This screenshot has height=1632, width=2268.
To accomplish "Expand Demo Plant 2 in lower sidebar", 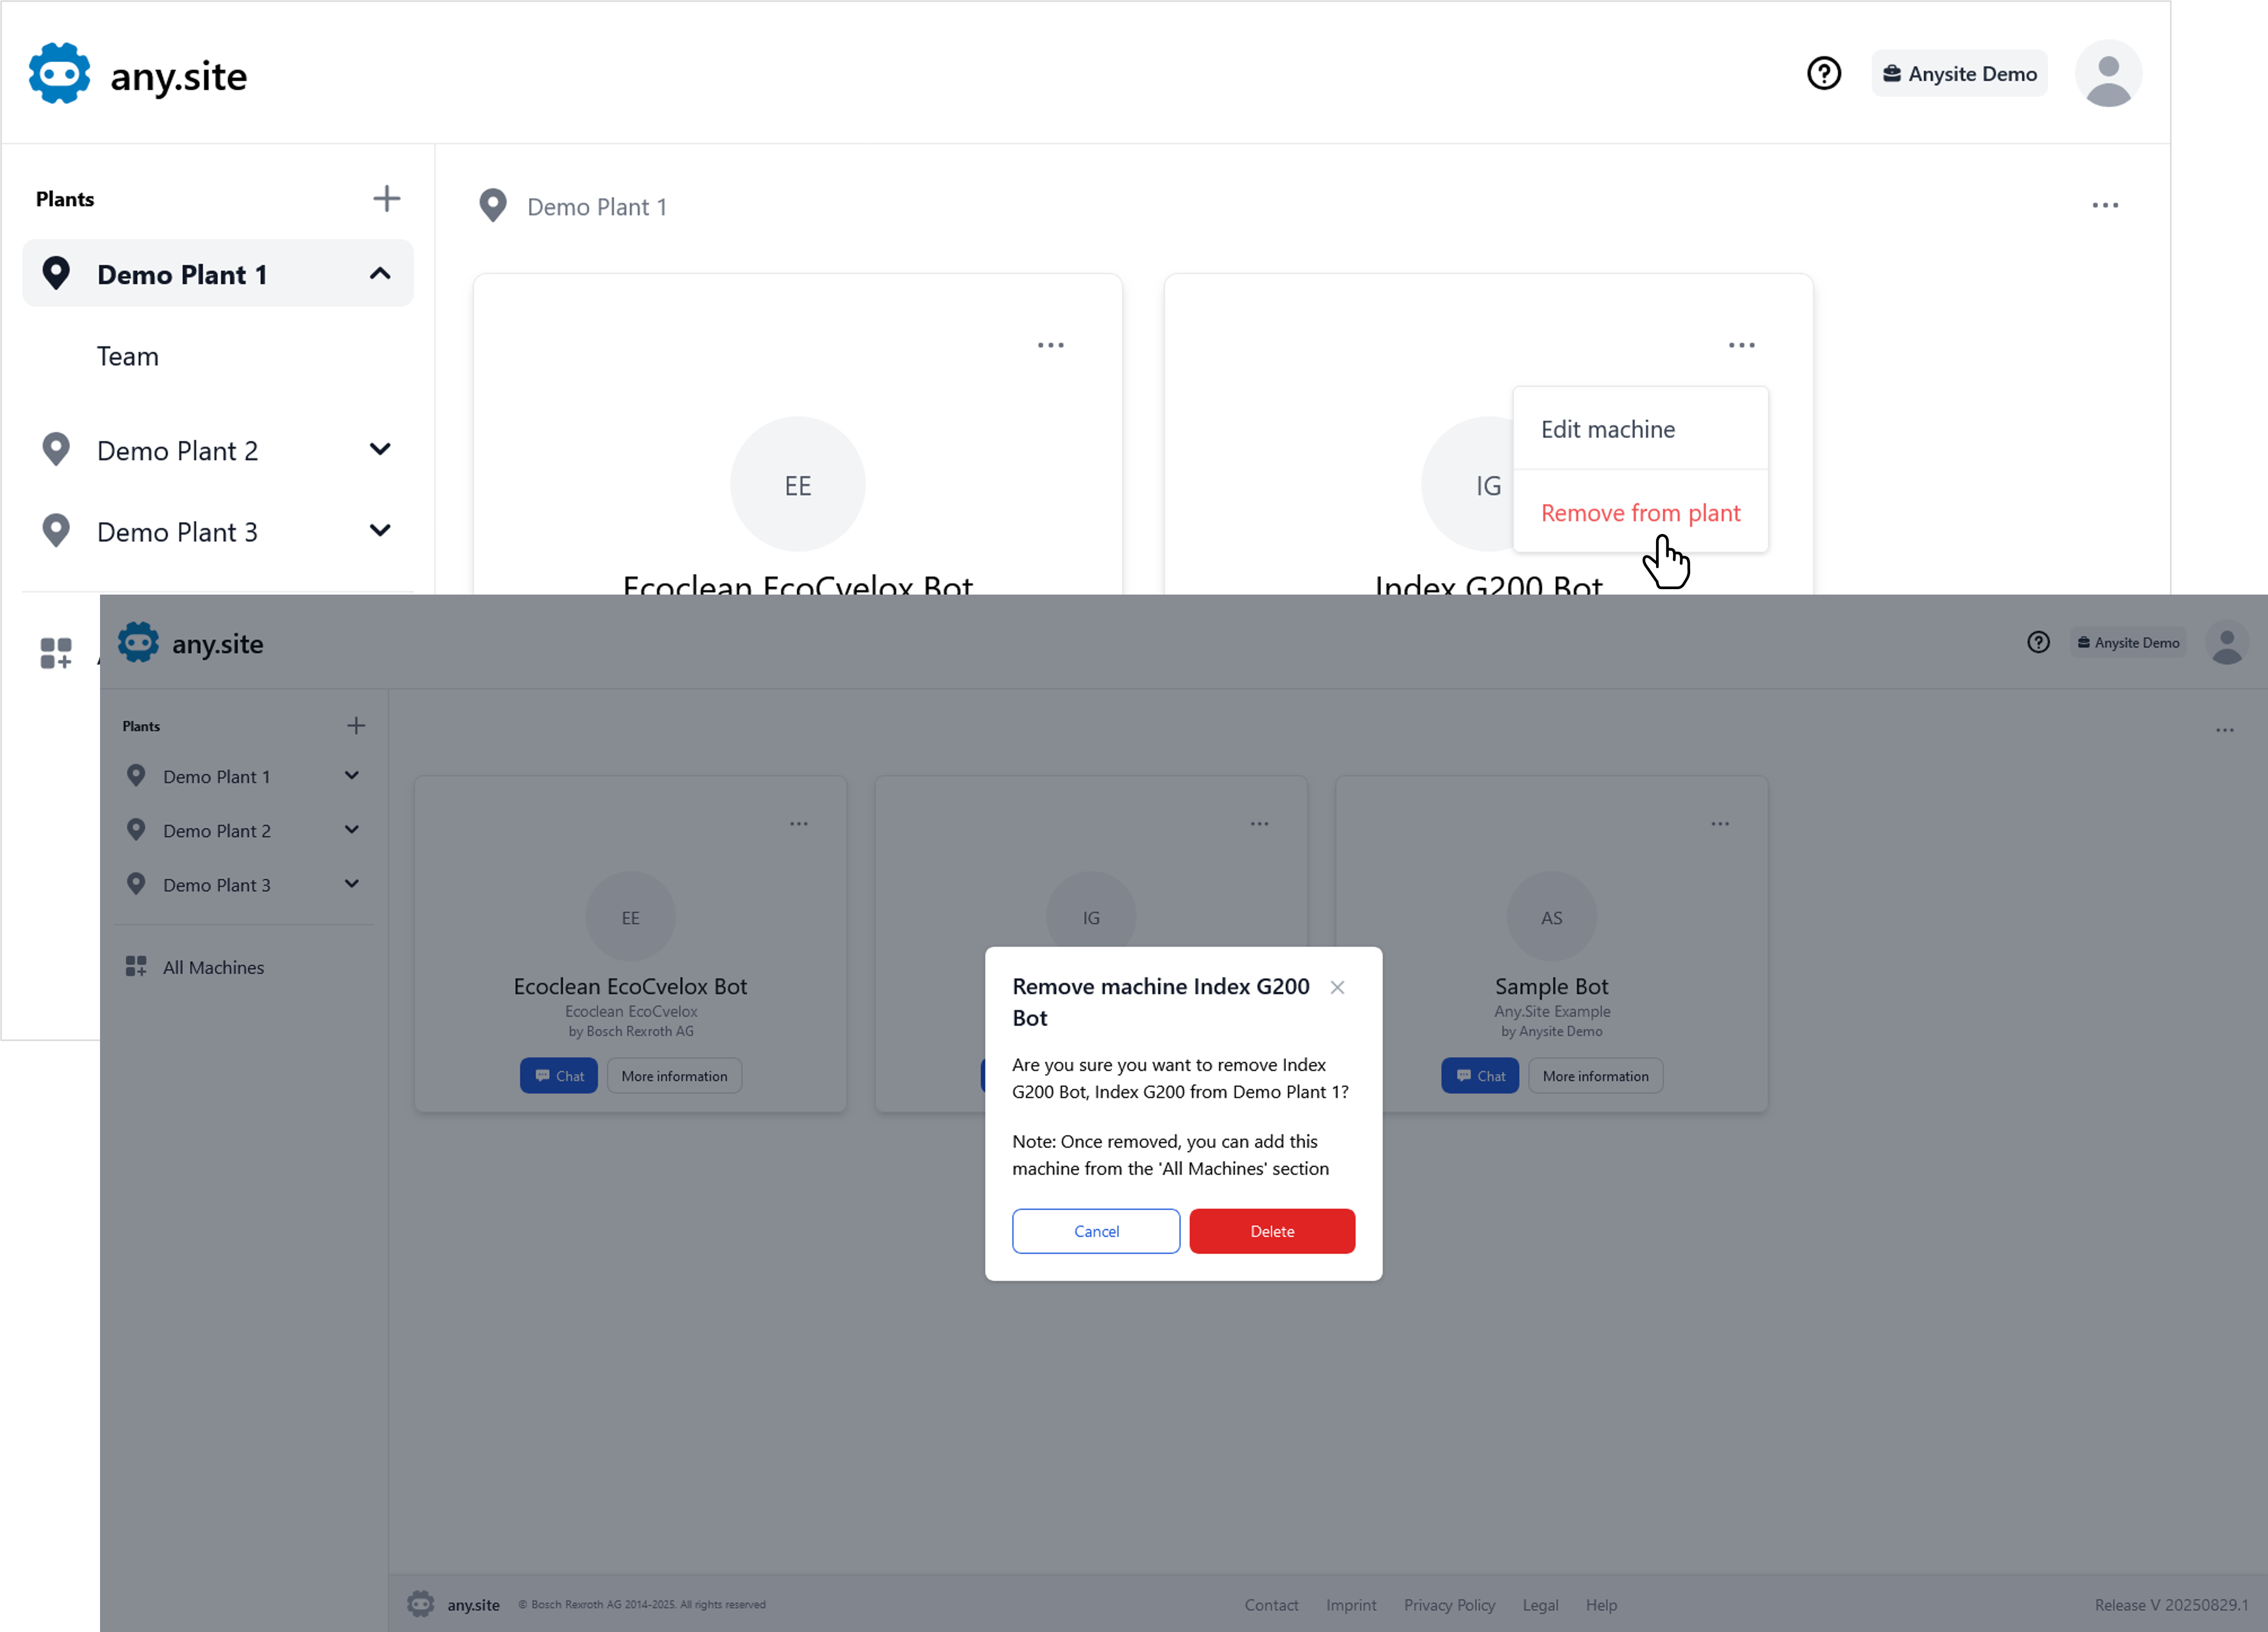I will tap(351, 830).
